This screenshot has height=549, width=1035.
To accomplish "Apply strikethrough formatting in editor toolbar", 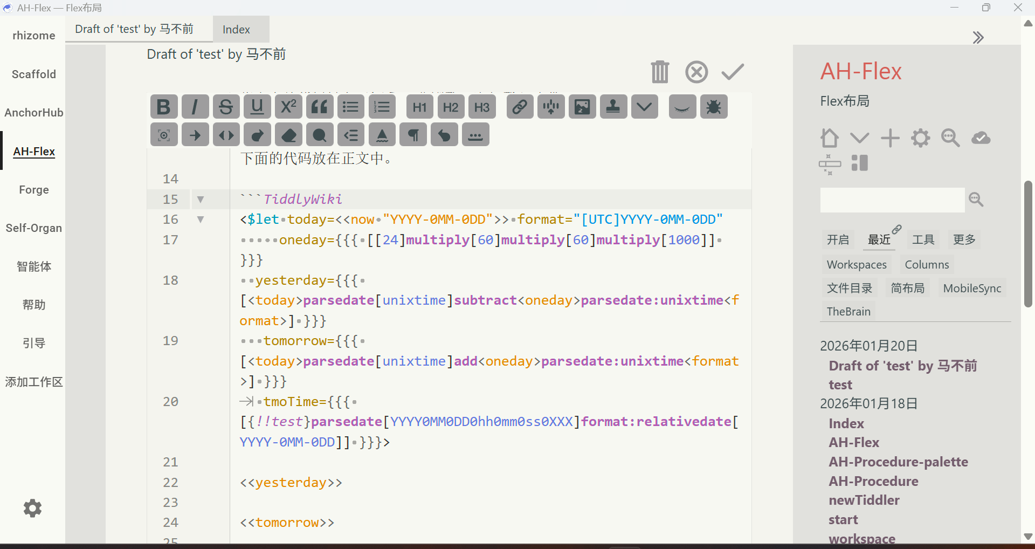I will coord(226,107).
